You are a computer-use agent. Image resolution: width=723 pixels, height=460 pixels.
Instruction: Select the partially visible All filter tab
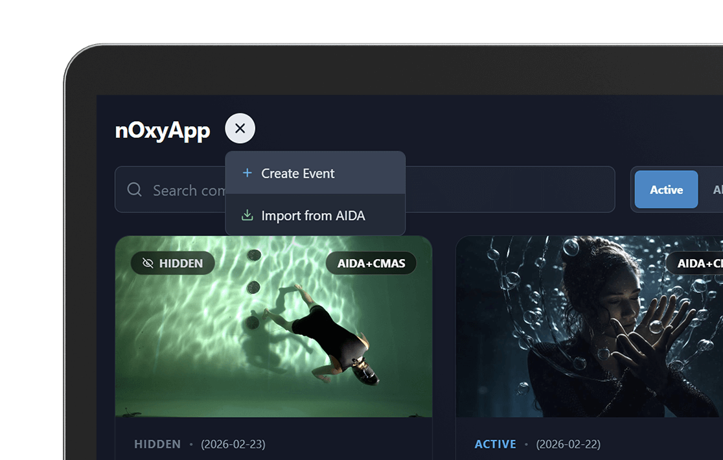coord(717,190)
